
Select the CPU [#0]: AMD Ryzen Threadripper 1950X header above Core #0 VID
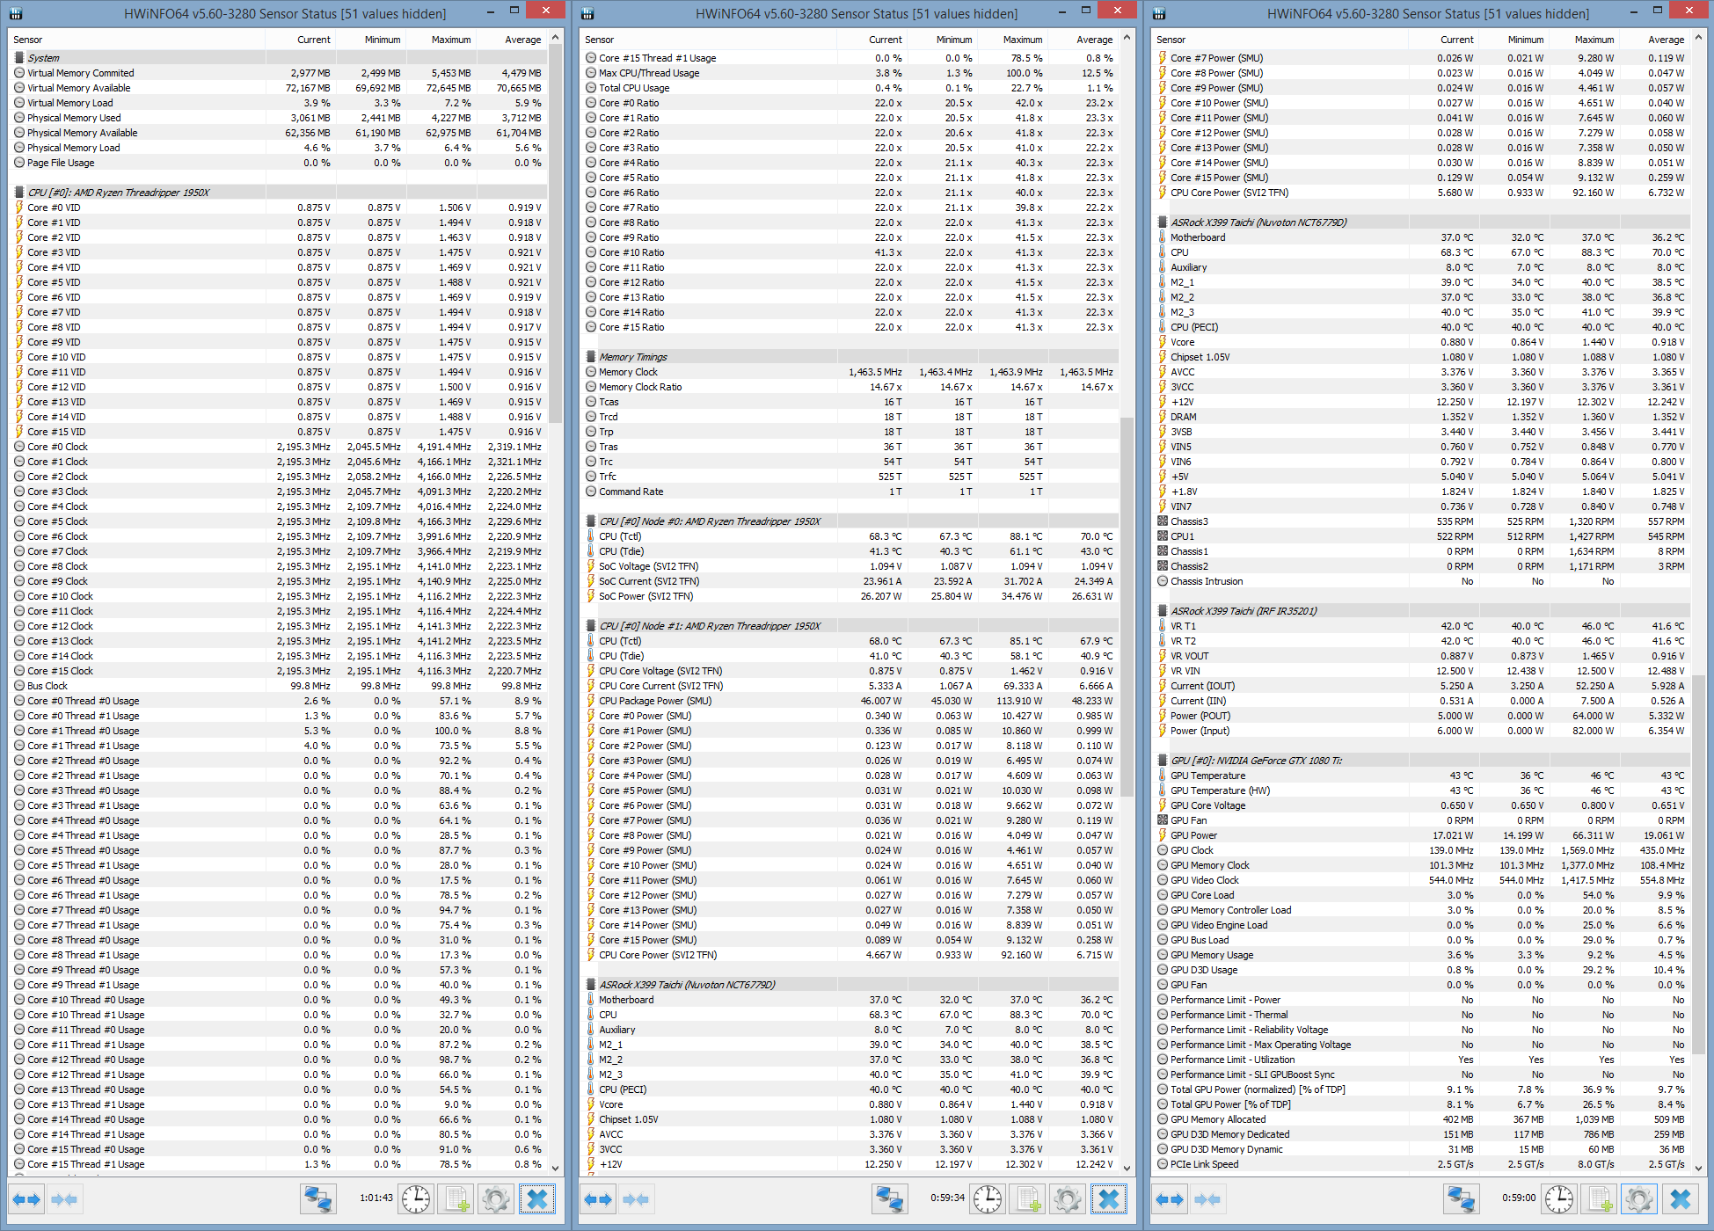(x=280, y=193)
